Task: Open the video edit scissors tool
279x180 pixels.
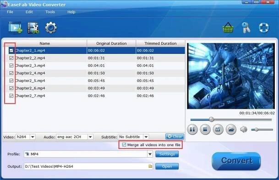Action: point(33,28)
